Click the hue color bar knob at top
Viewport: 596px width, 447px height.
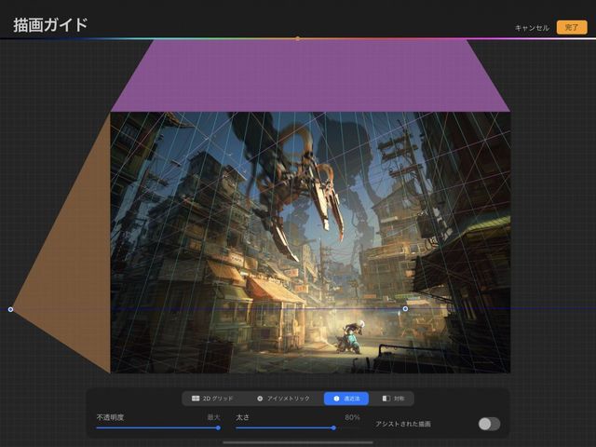(x=298, y=38)
